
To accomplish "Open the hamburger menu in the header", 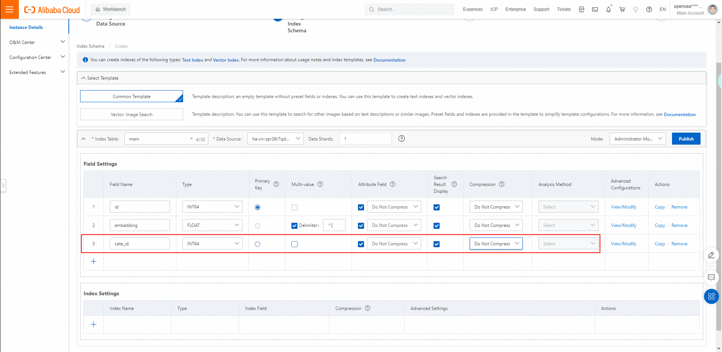I will coord(9,9).
